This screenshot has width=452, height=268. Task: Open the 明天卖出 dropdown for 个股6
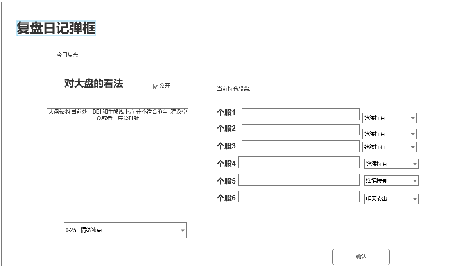tap(391, 199)
